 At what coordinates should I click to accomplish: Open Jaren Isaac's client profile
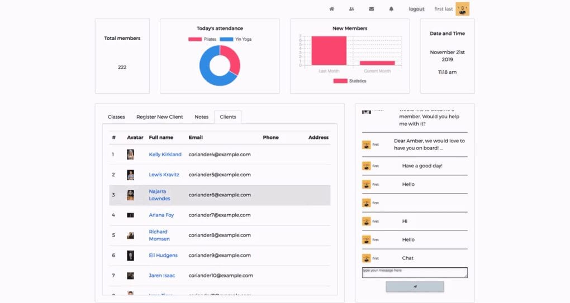[161, 276]
